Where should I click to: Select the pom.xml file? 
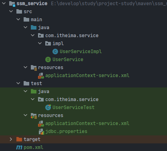click(33, 147)
